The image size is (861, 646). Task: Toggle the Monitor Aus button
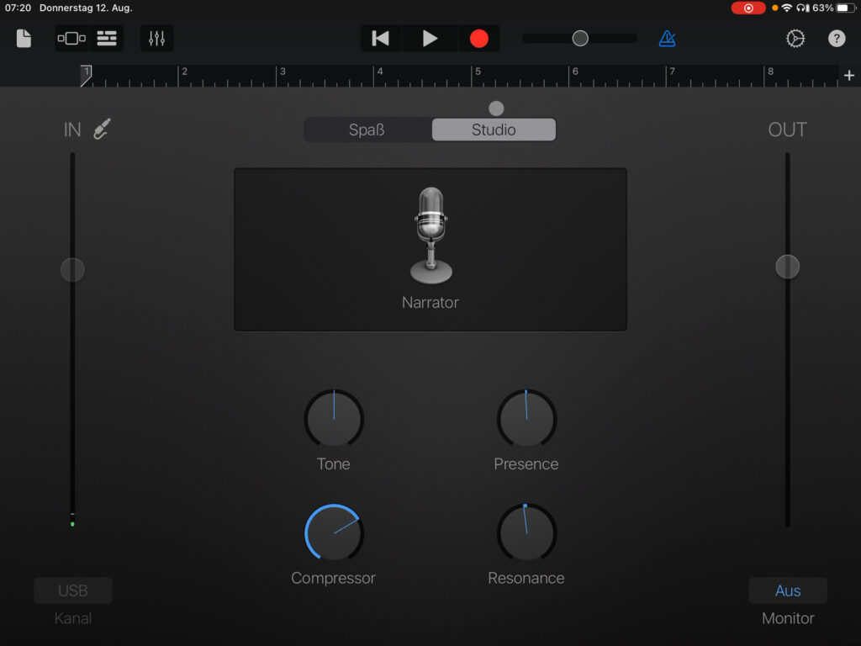788,590
